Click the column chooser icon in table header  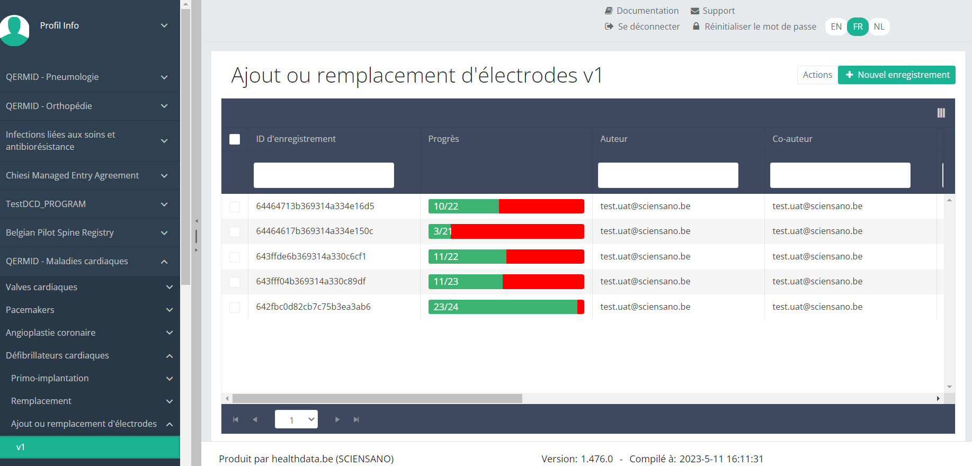[941, 113]
